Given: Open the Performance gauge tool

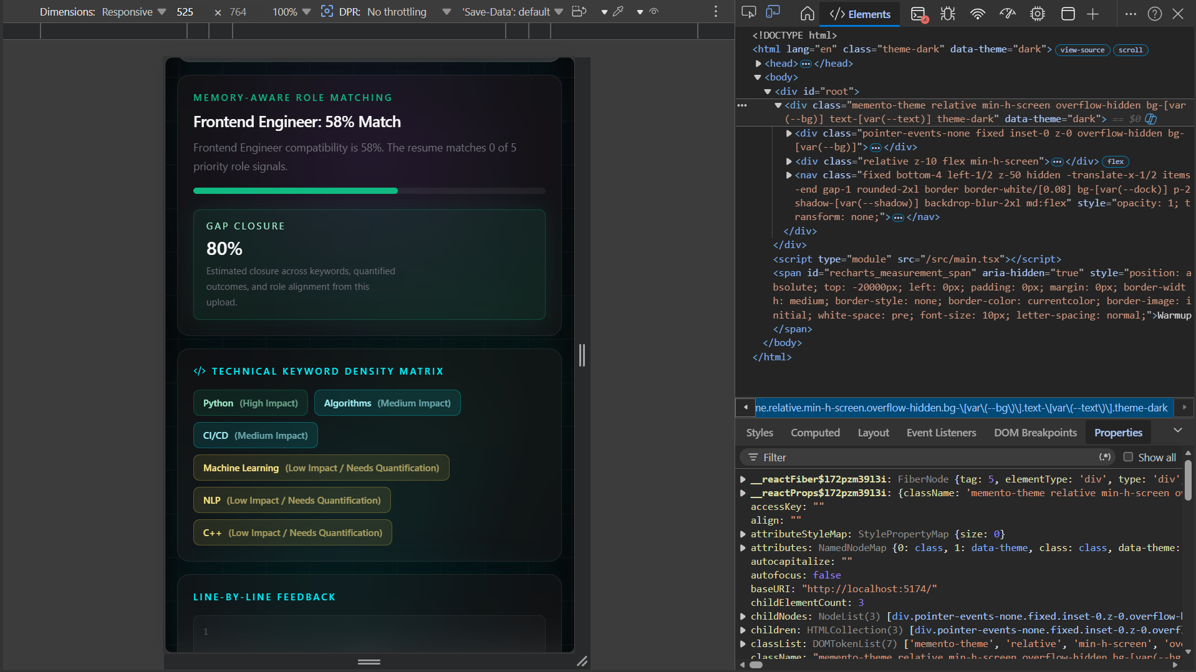Looking at the screenshot, I should click(x=1008, y=14).
